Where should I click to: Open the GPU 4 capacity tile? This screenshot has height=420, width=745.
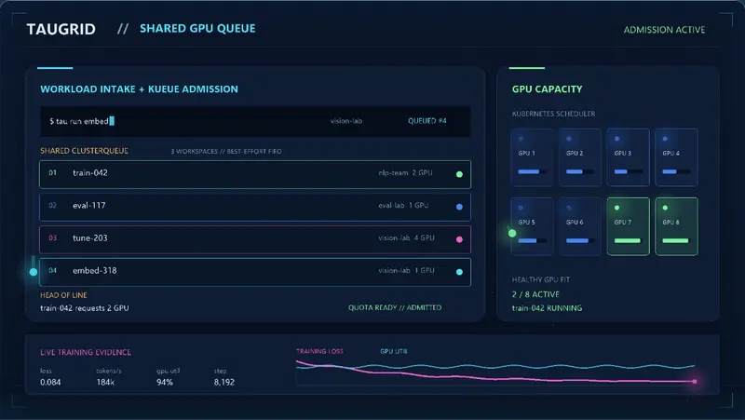[676, 156]
